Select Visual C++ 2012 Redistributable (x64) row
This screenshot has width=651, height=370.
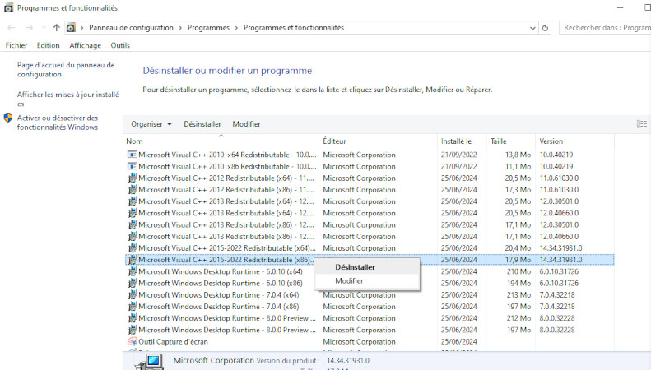[370, 178]
